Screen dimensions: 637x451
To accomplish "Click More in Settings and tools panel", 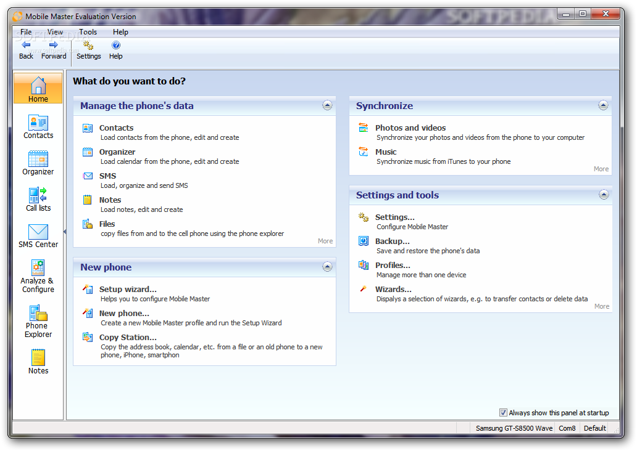I will (x=602, y=306).
